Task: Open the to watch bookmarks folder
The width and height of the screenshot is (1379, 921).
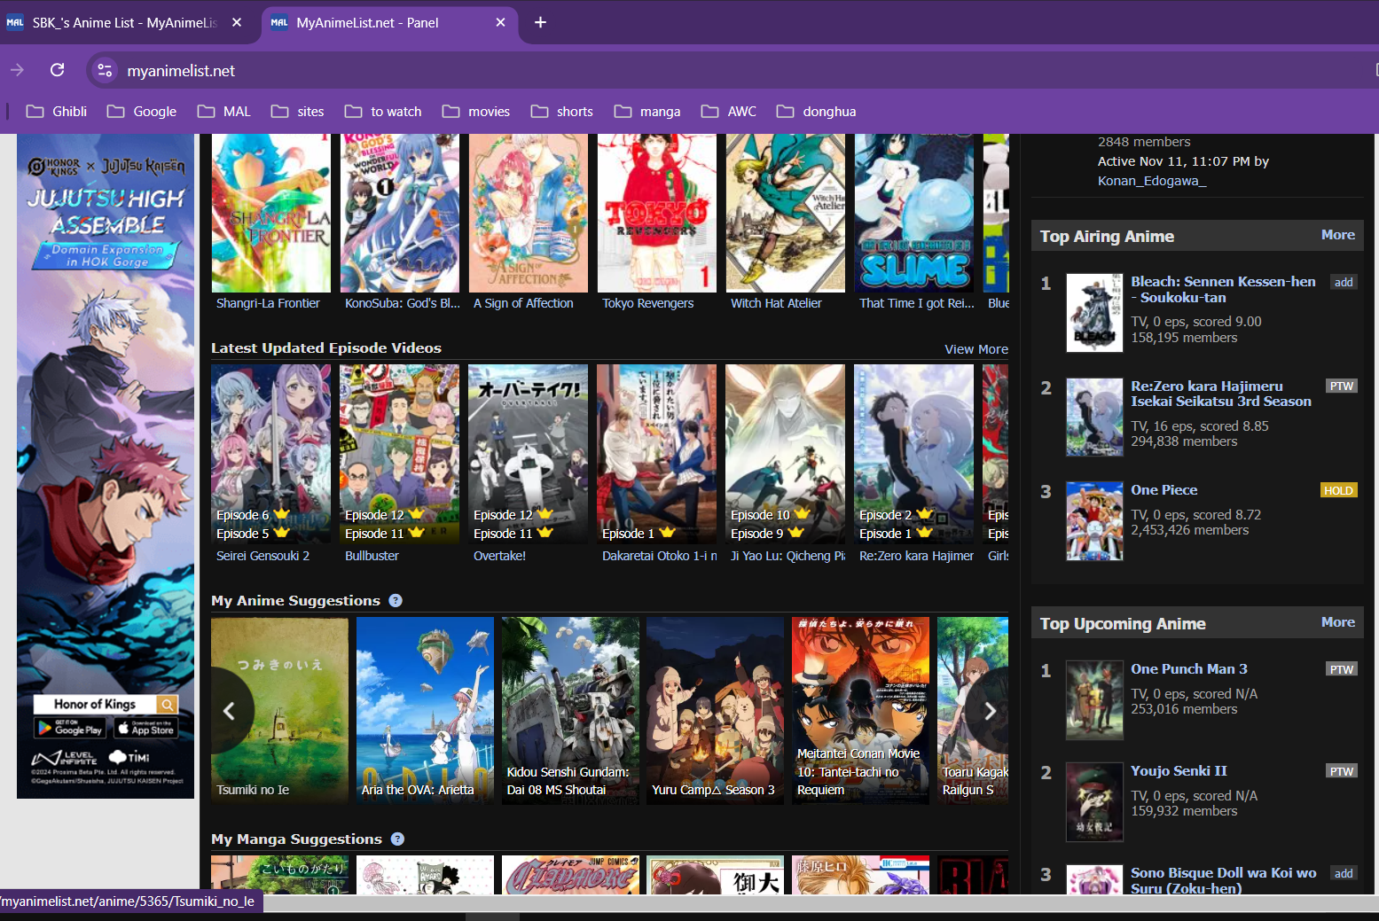Action: tap(383, 111)
